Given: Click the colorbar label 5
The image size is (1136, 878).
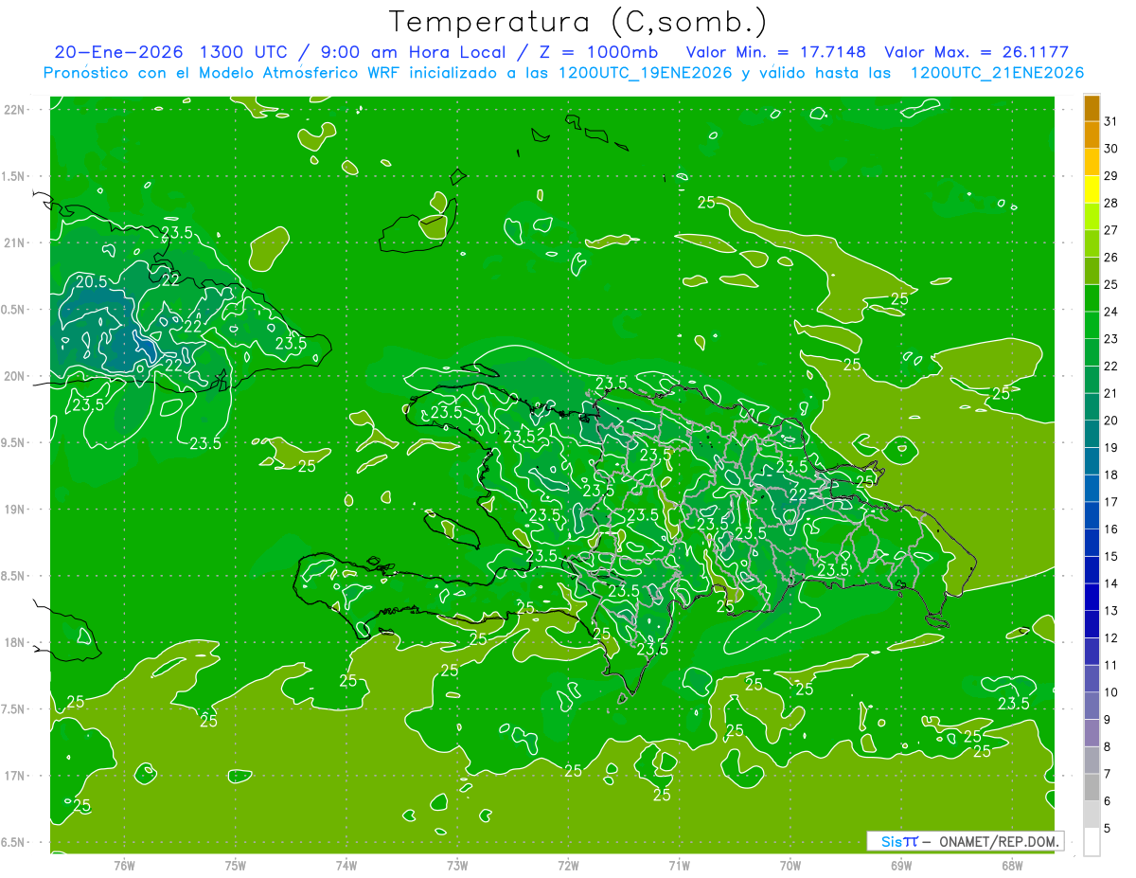Looking at the screenshot, I should (1109, 828).
